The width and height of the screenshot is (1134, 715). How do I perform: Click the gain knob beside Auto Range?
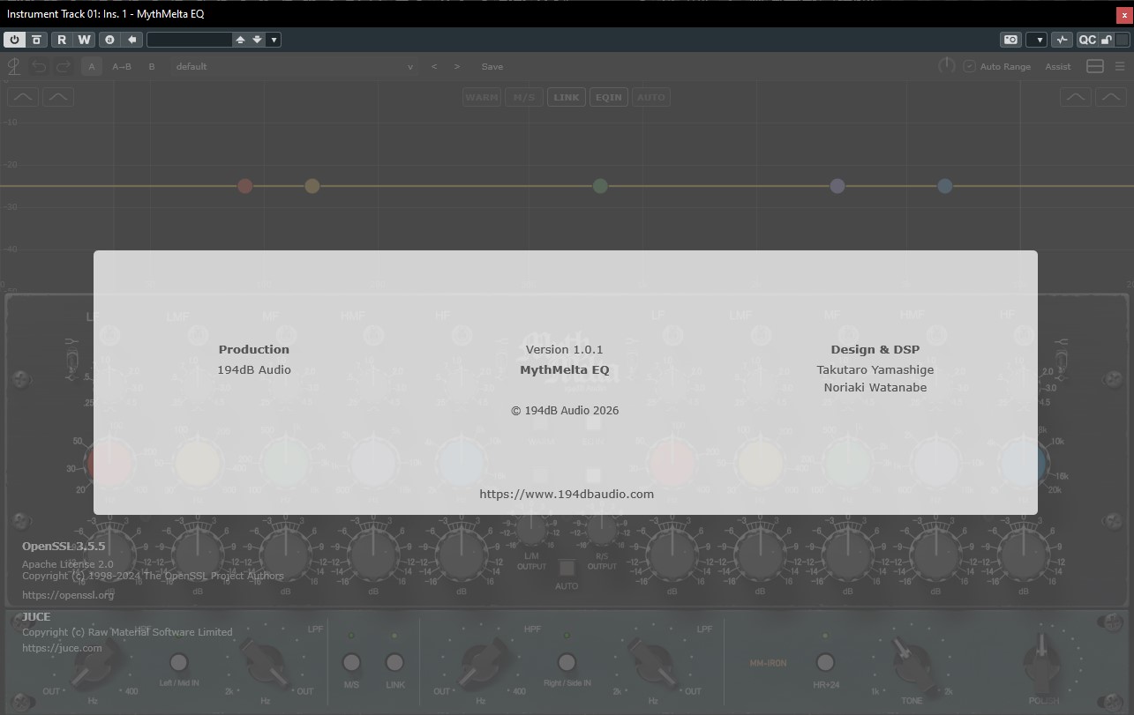[946, 66]
